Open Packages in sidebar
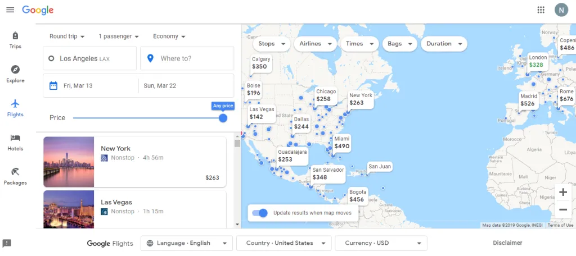 [x=15, y=177]
